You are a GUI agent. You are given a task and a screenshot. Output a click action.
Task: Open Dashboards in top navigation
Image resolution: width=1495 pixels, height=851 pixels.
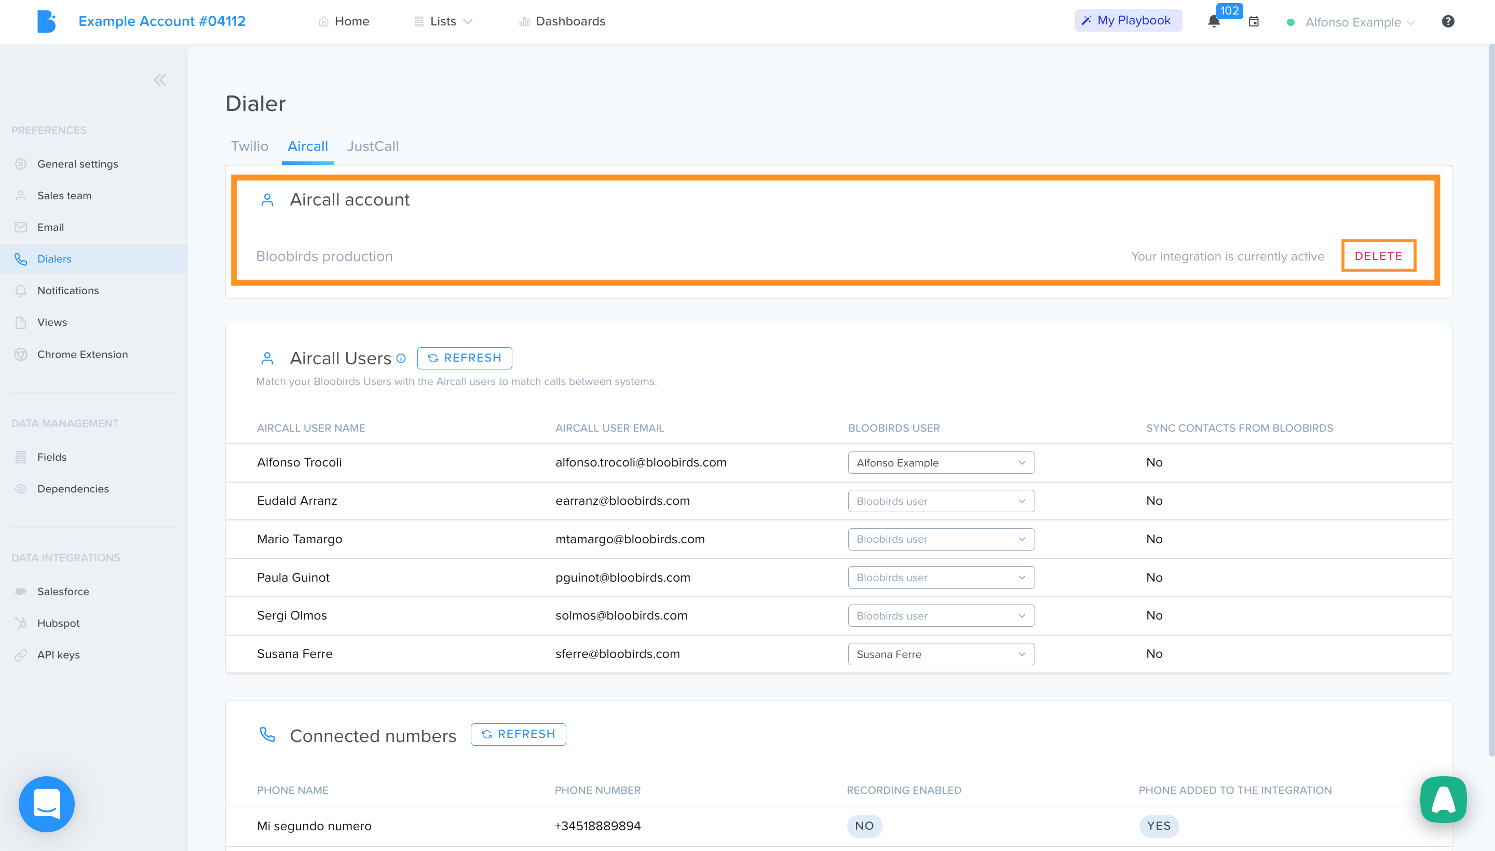point(563,22)
